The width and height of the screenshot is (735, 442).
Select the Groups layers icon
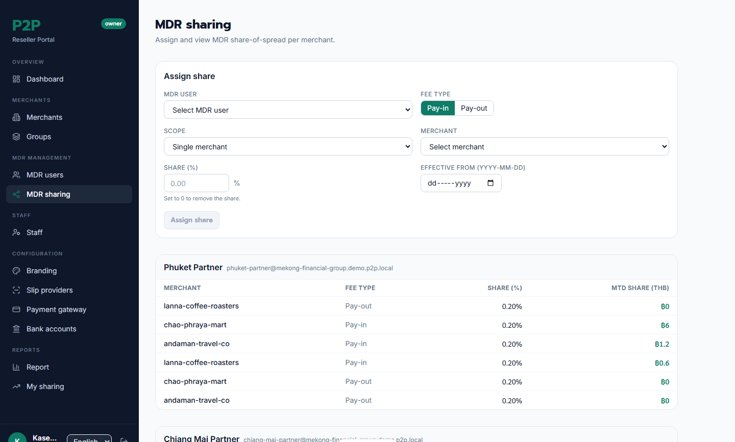[x=16, y=137]
